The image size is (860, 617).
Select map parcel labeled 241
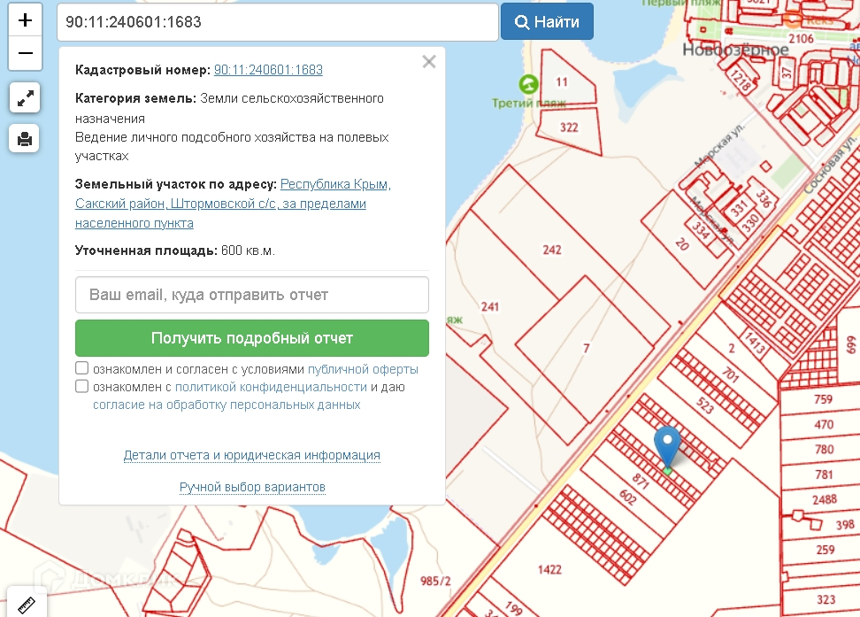tap(490, 306)
